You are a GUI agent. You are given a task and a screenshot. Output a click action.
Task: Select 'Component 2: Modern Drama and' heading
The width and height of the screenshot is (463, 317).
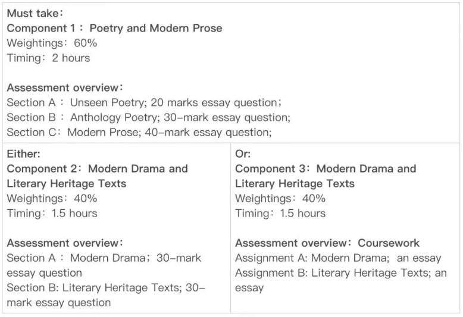tap(97, 169)
